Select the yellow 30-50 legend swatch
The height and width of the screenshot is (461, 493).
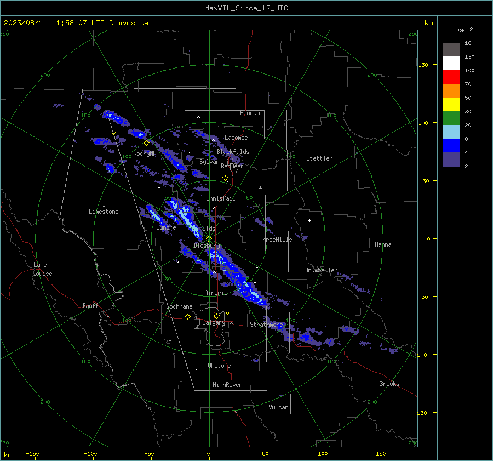[451, 105]
